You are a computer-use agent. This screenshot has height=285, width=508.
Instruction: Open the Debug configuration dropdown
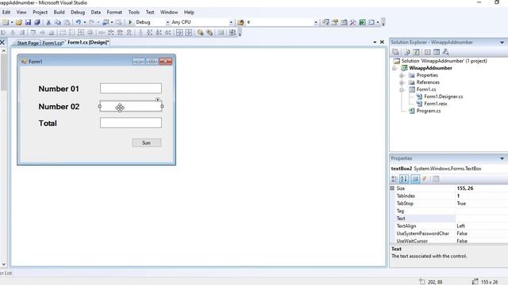167,22
